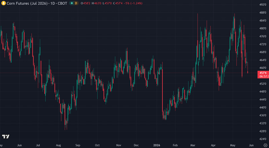Screen dimensions: 269x148
Task: Click the 2026 year marker on time axis
Action: (x=157, y=145)
